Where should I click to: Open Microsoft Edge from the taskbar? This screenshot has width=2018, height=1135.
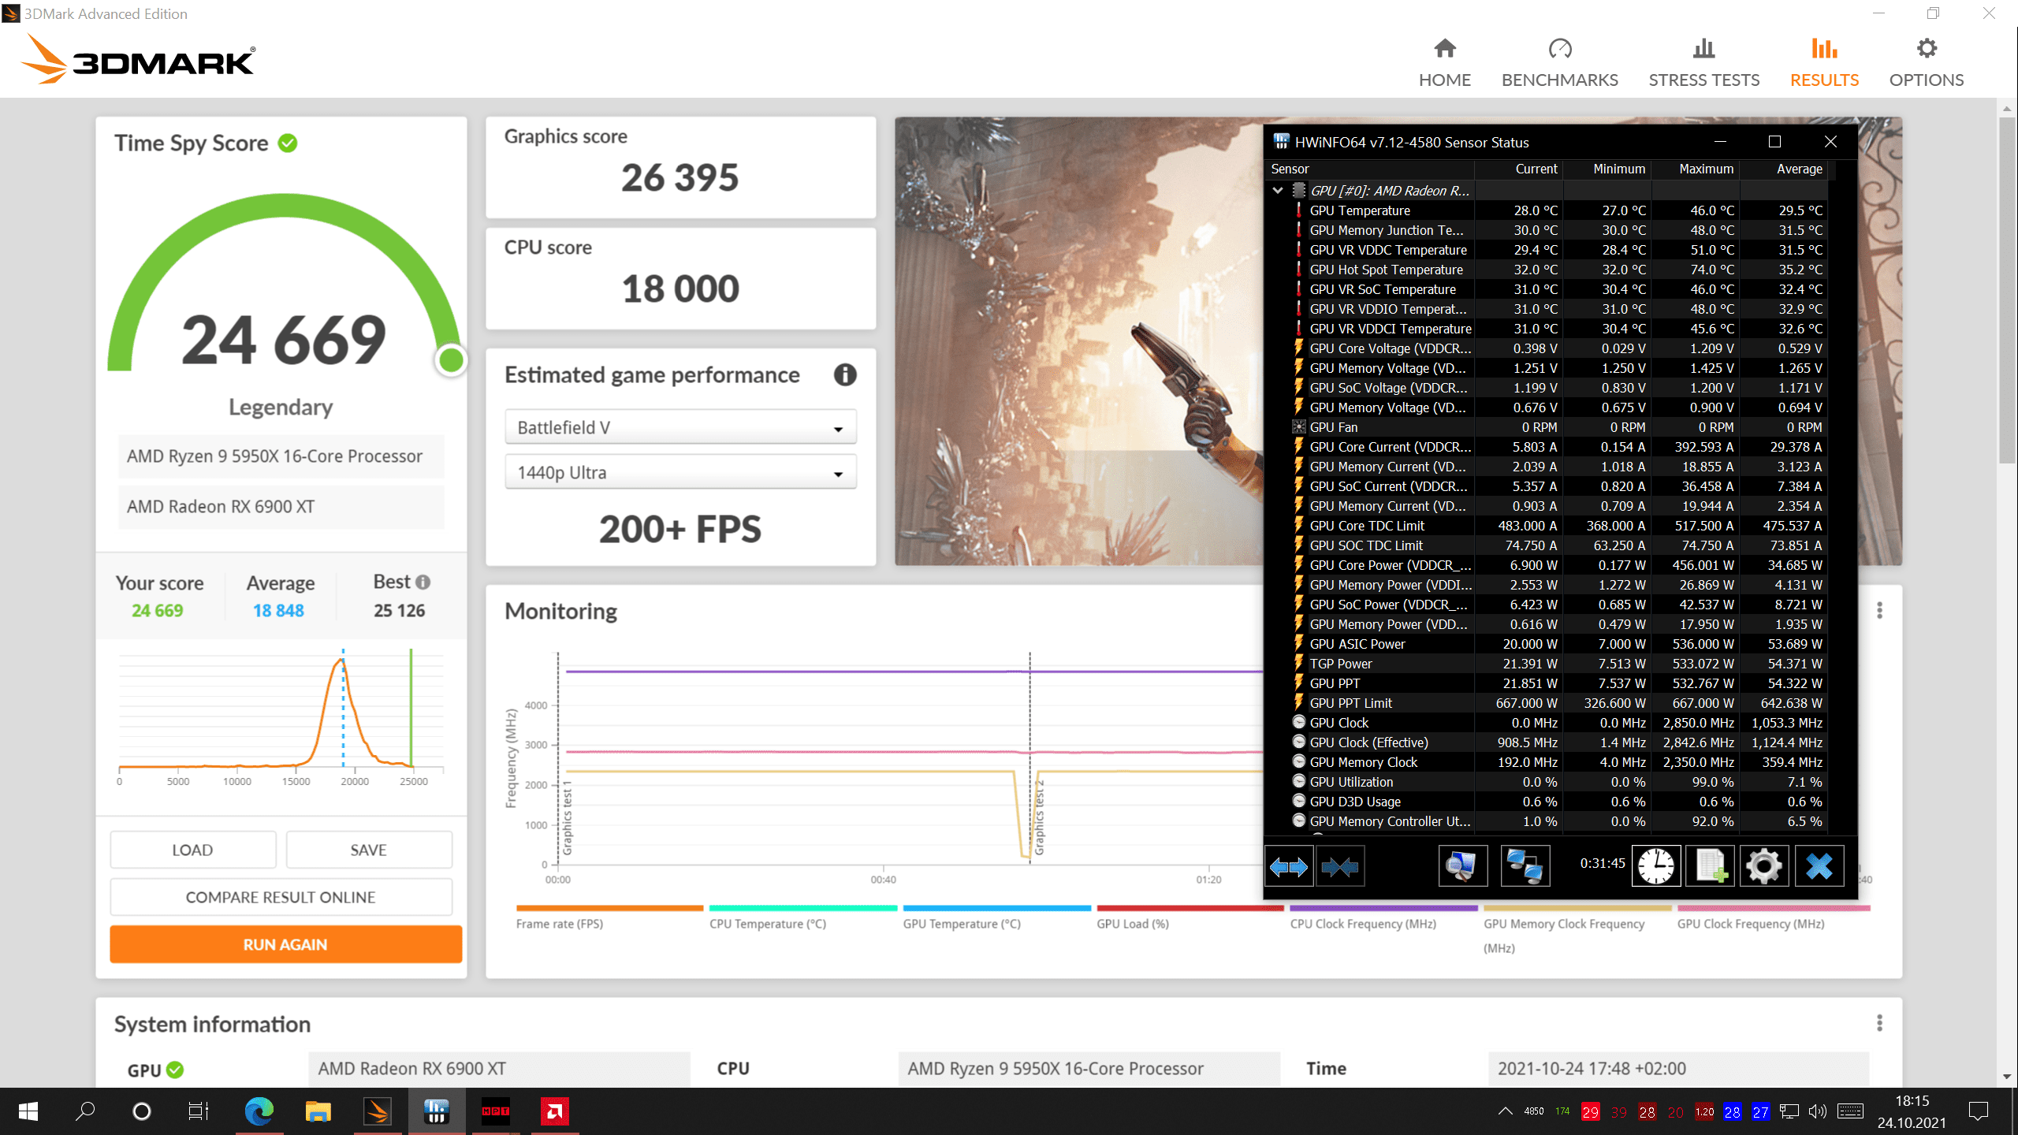pyautogui.click(x=259, y=1111)
